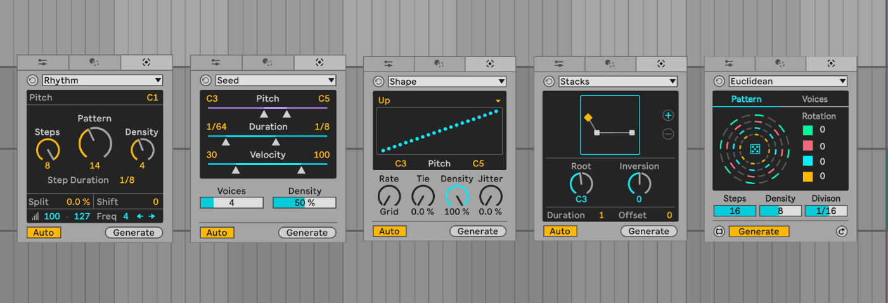The width and height of the screenshot is (888, 303).
Task: Click the round icon left of Euclidean Generate
Action: [719, 232]
